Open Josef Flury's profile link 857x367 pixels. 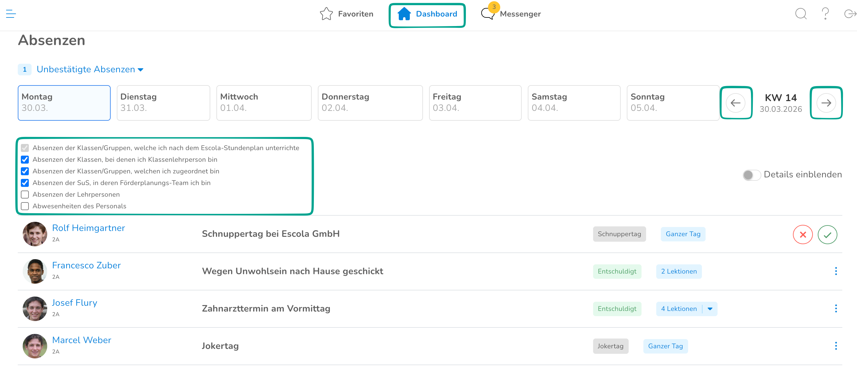tap(74, 302)
